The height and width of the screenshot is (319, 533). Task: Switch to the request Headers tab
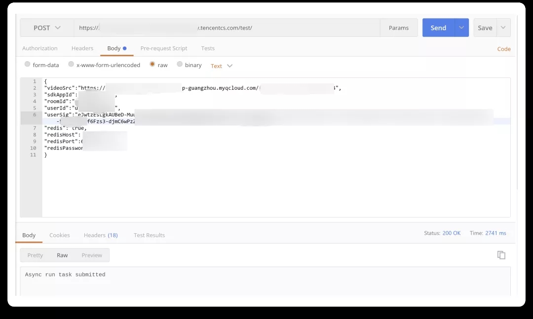(x=82, y=48)
